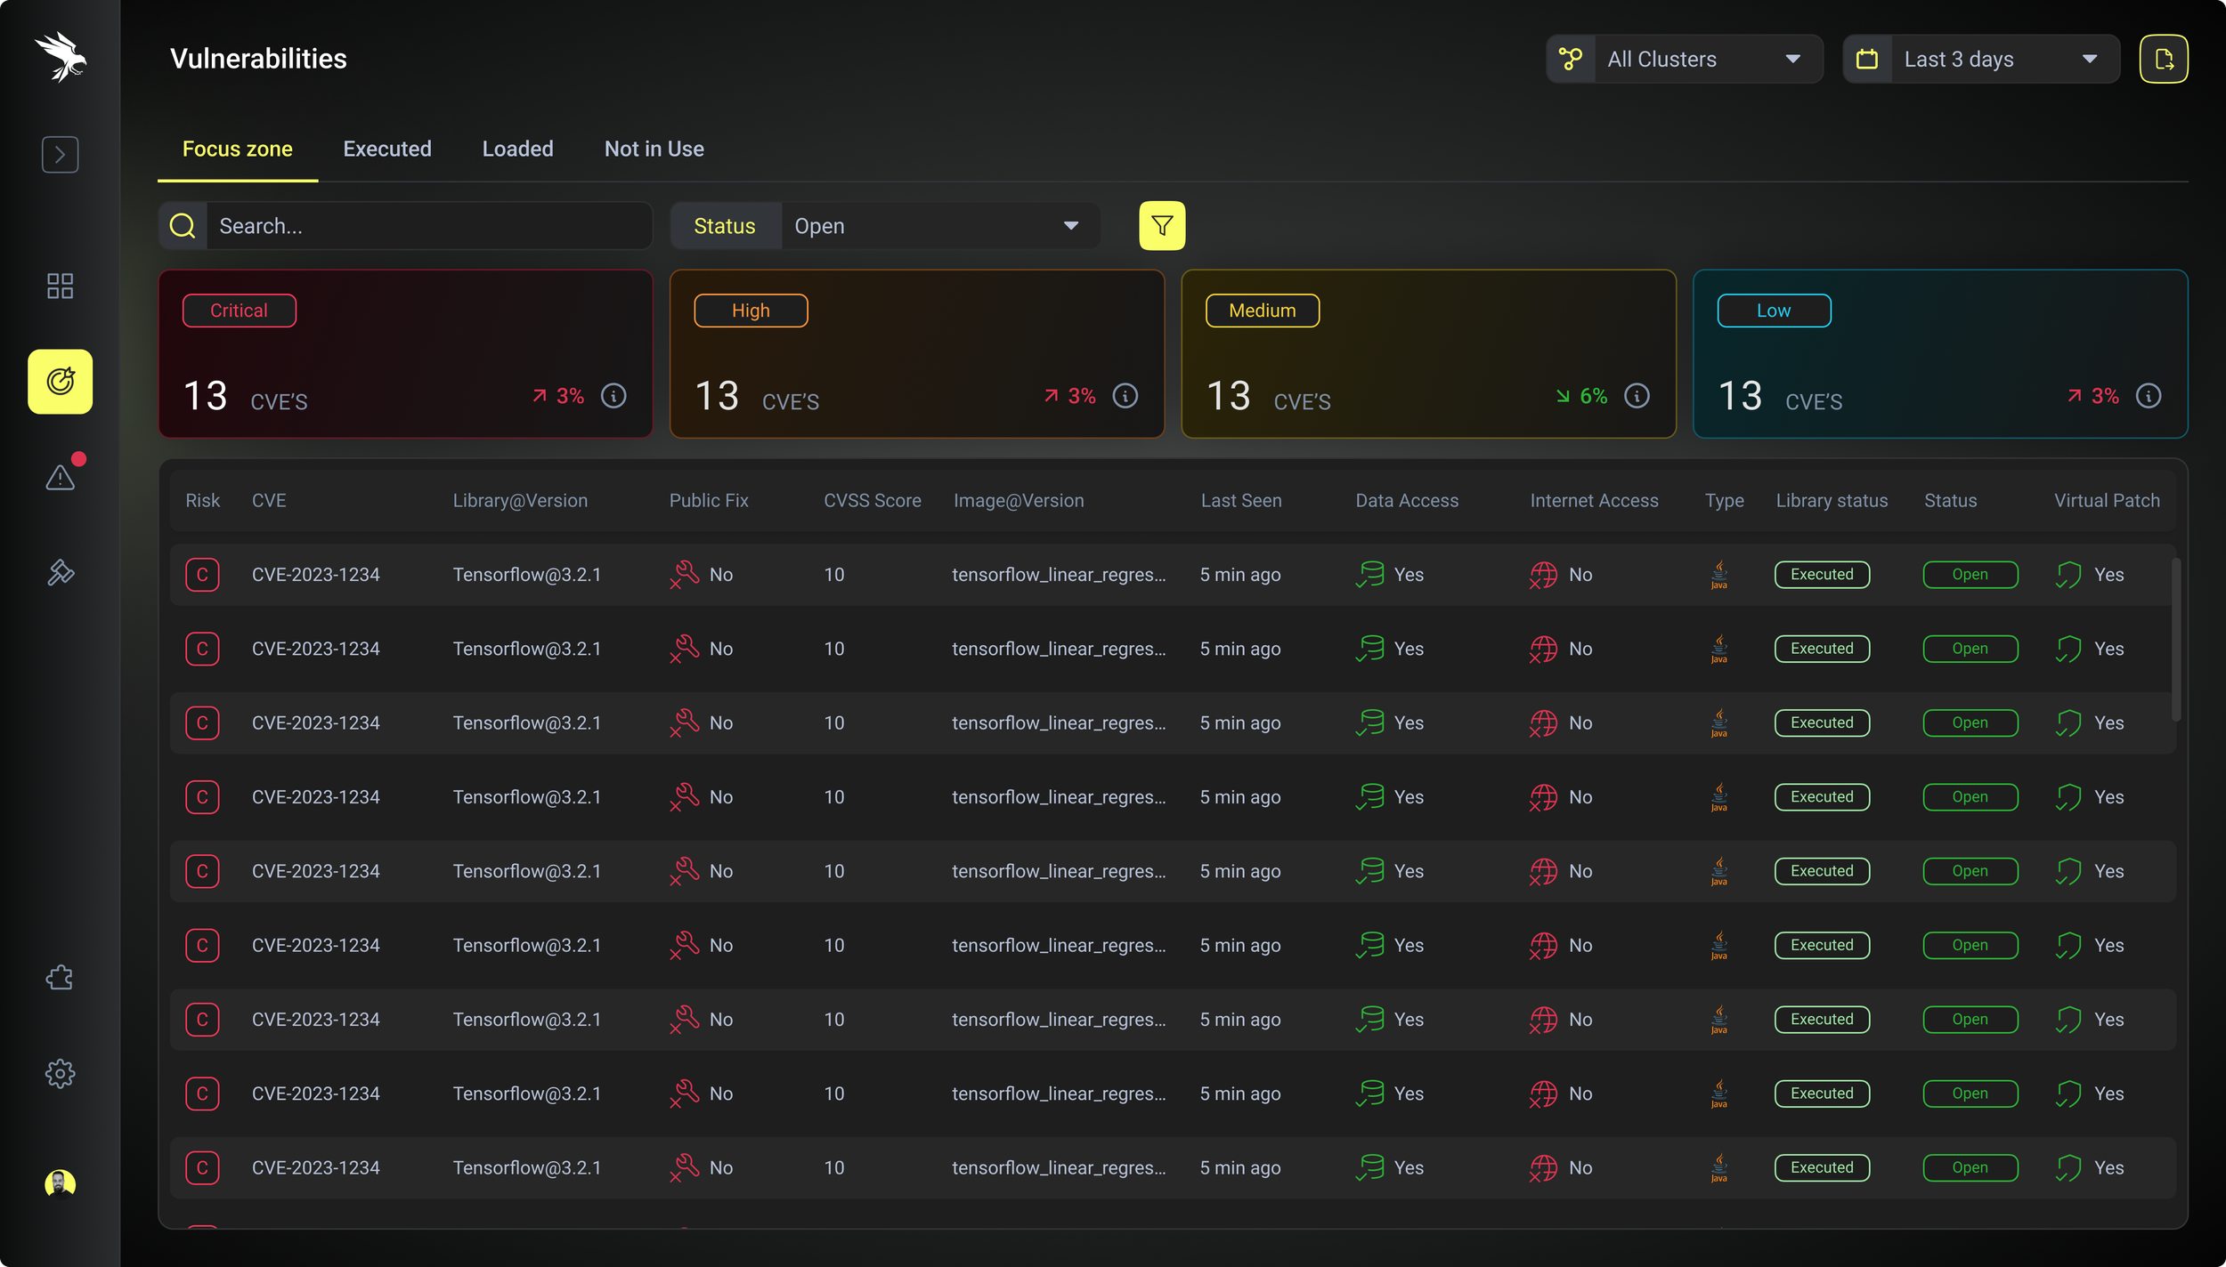Open the user avatar profile
This screenshot has width=2226, height=1267.
(x=60, y=1183)
